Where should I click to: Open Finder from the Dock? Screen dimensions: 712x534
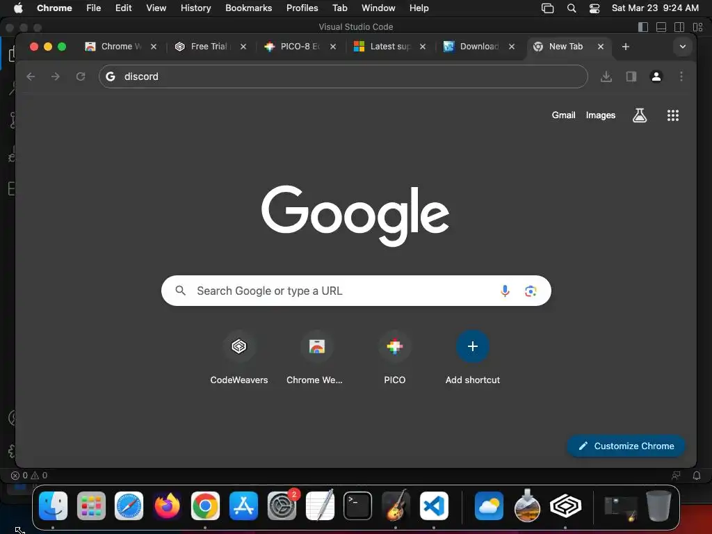(x=53, y=505)
